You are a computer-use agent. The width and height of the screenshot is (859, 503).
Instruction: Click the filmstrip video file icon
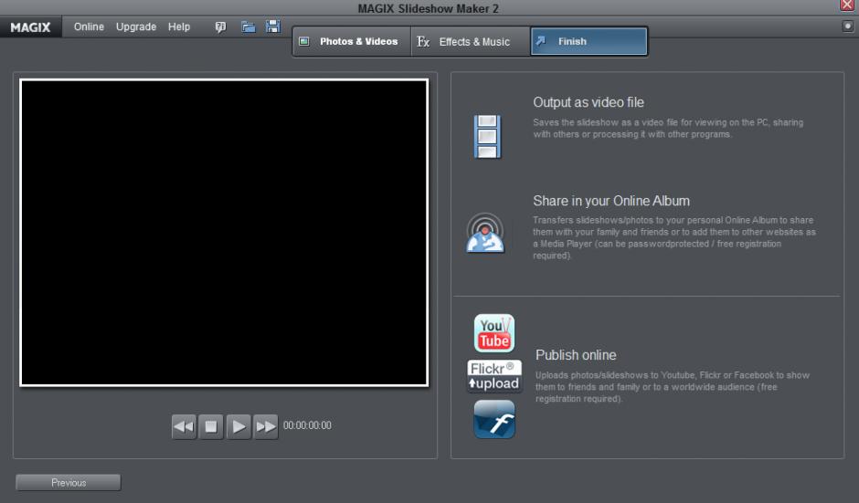[x=487, y=136]
